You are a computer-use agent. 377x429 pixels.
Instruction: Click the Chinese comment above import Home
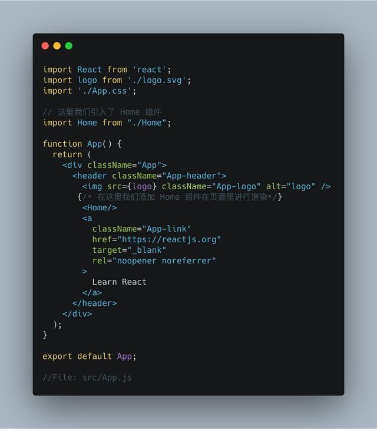102,112
